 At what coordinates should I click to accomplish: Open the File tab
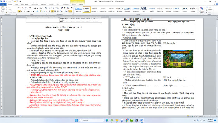[x=3, y=4]
